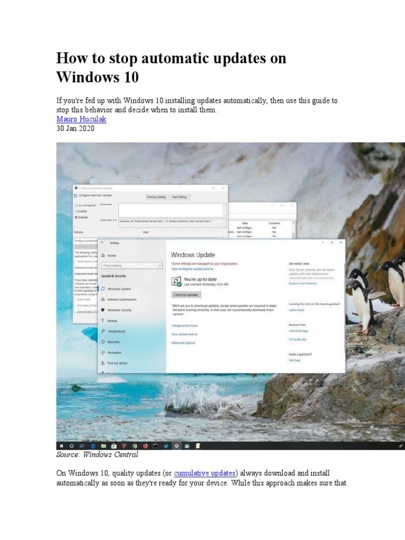Open the Command Prompt taskbar icon
Screen dimensions: 405x540
(156, 446)
